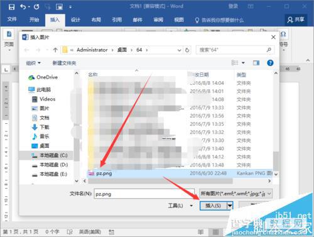The image size is (314, 237).
Task: Select Administrator in the address path
Action: [92, 50]
